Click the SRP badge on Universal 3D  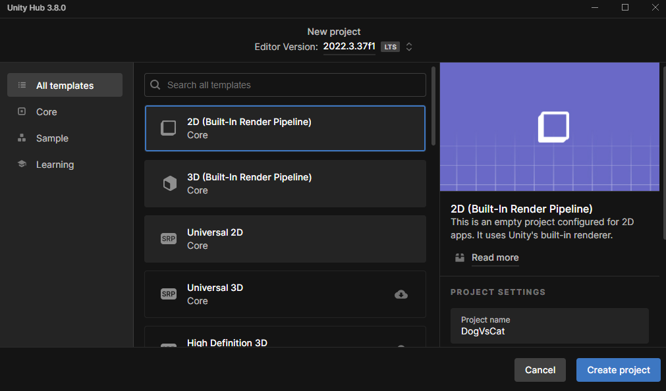point(169,294)
